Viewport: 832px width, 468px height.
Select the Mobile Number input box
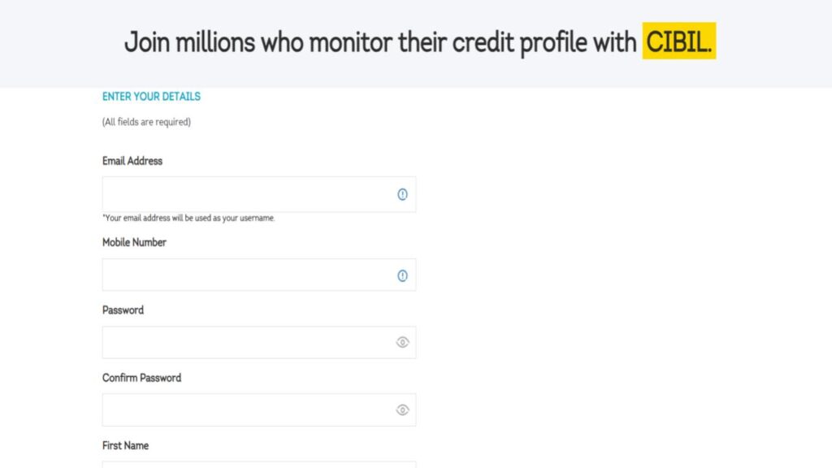(x=244, y=275)
